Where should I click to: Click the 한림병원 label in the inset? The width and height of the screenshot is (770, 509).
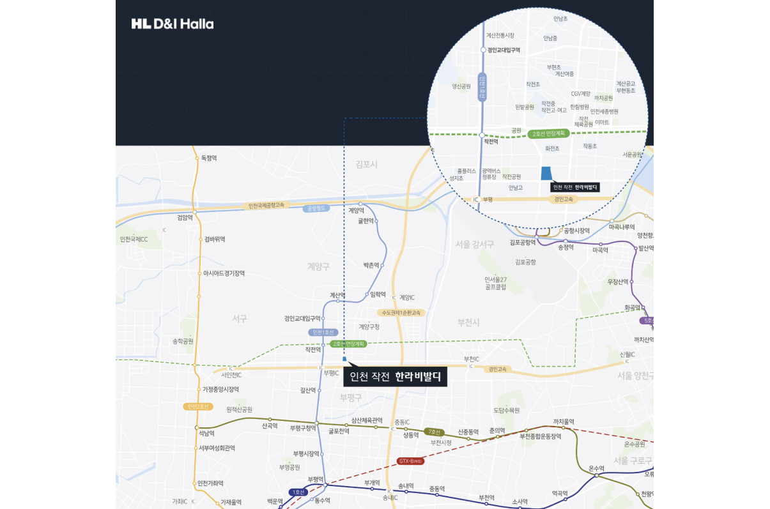(x=579, y=107)
